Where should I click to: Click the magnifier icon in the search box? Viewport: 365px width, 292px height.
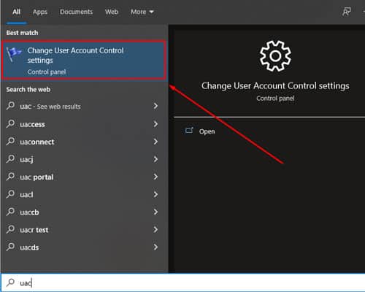point(10,283)
